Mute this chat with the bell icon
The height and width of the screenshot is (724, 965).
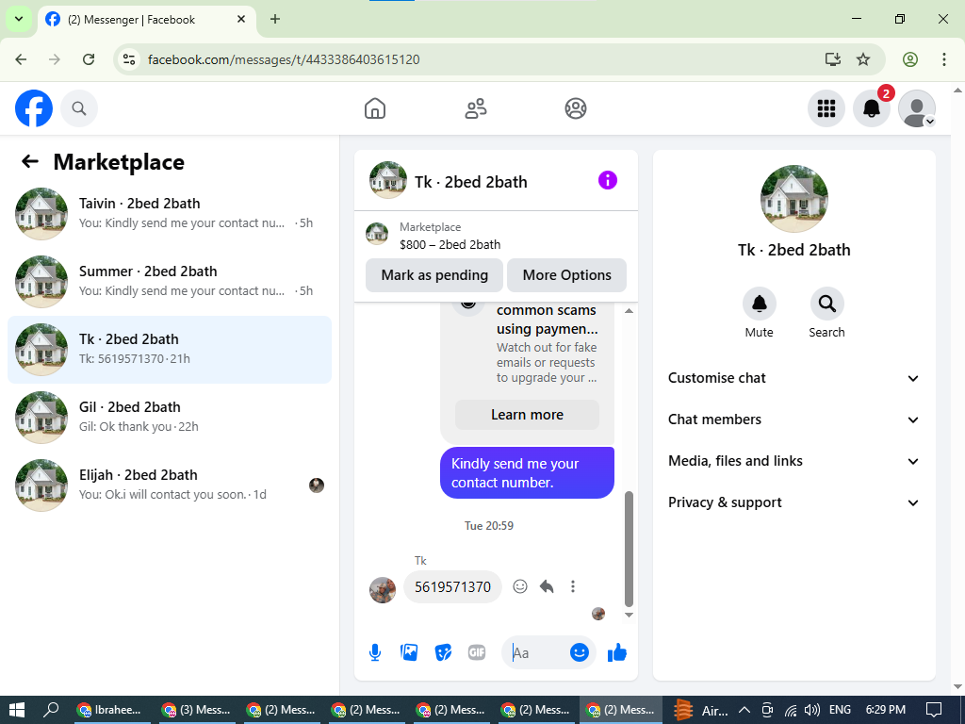click(x=760, y=304)
